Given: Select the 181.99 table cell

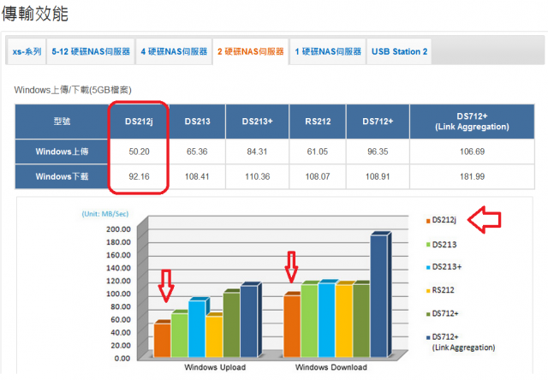Looking at the screenshot, I should 472,176.
